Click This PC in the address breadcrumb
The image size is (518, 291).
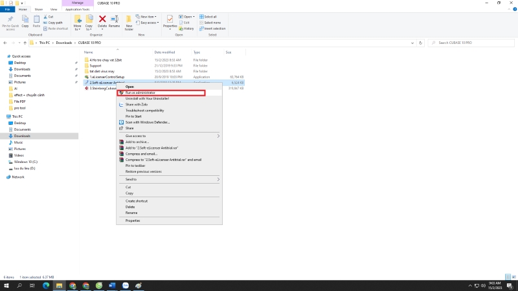[x=45, y=43]
